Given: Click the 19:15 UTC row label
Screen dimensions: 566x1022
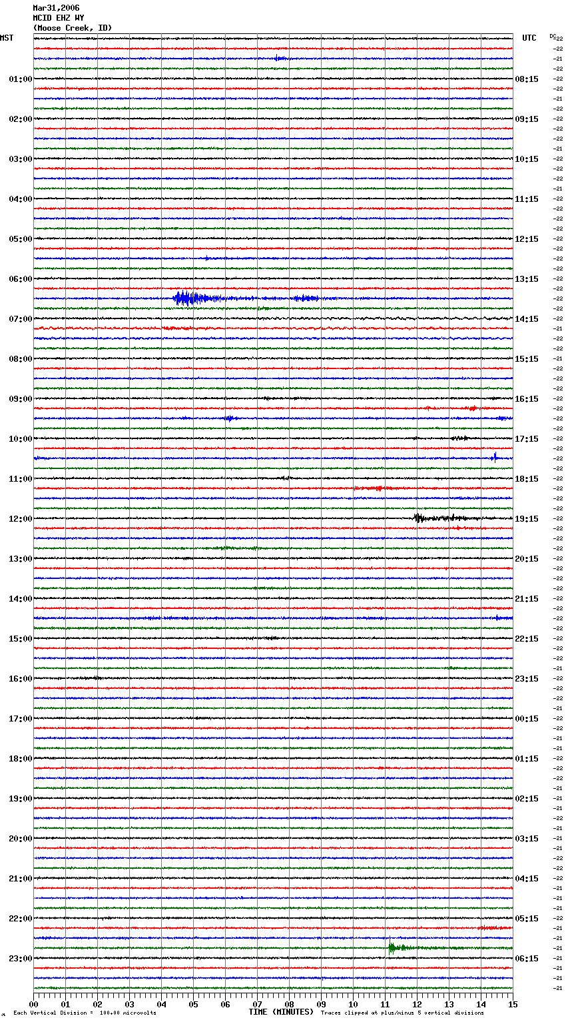Looking at the screenshot, I should [527, 519].
